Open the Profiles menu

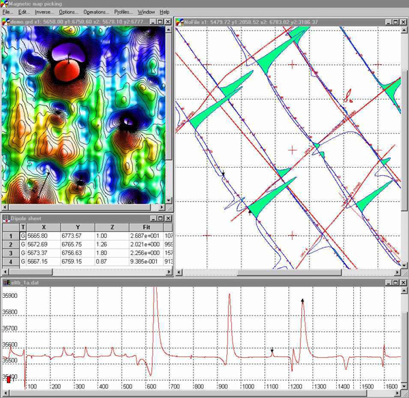tap(123, 12)
